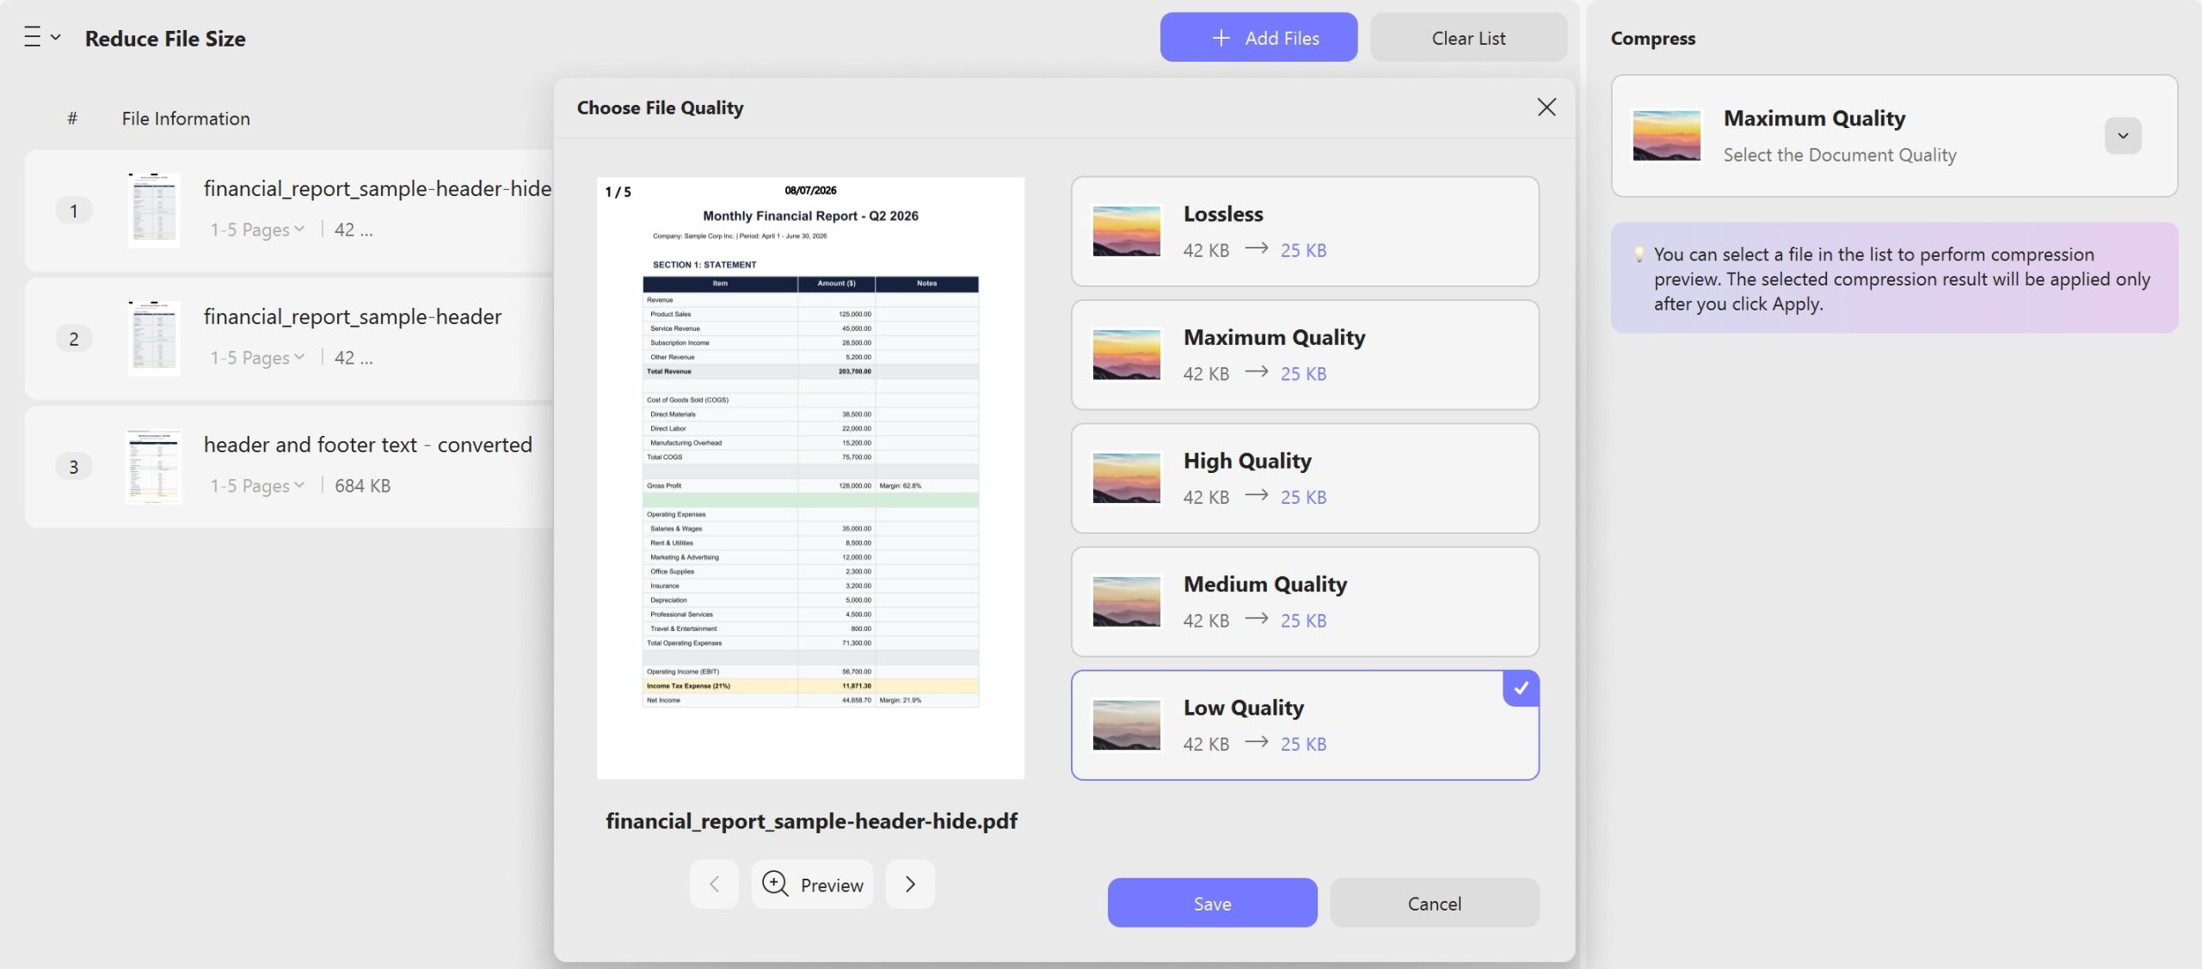Click the Compress panel heading
2202x969 pixels.
(1652, 38)
